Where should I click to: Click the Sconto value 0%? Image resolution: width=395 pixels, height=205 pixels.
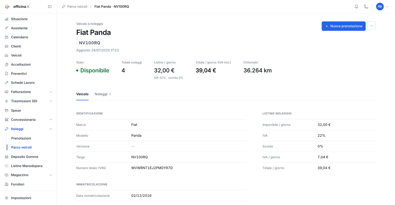[320, 147]
